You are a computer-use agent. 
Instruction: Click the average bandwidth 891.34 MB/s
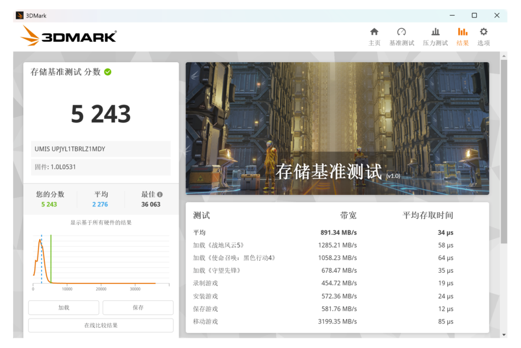click(339, 232)
